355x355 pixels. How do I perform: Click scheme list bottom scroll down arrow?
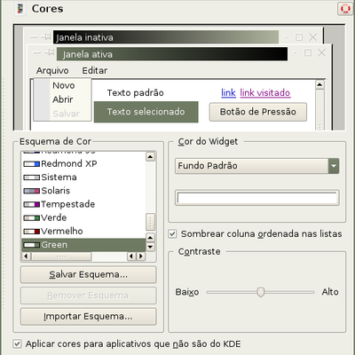pos(150,247)
